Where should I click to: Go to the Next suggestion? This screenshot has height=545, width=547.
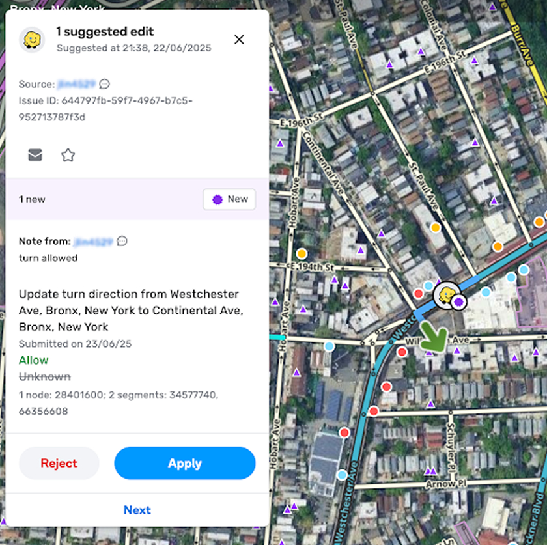tap(137, 510)
